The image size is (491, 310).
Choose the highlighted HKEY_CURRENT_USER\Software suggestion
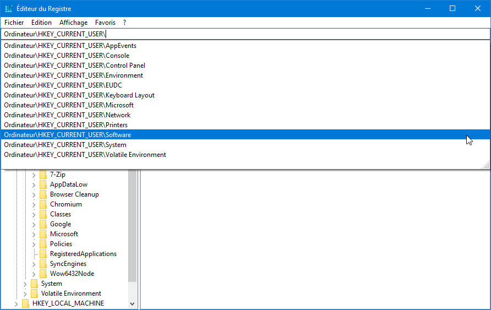tap(245, 135)
